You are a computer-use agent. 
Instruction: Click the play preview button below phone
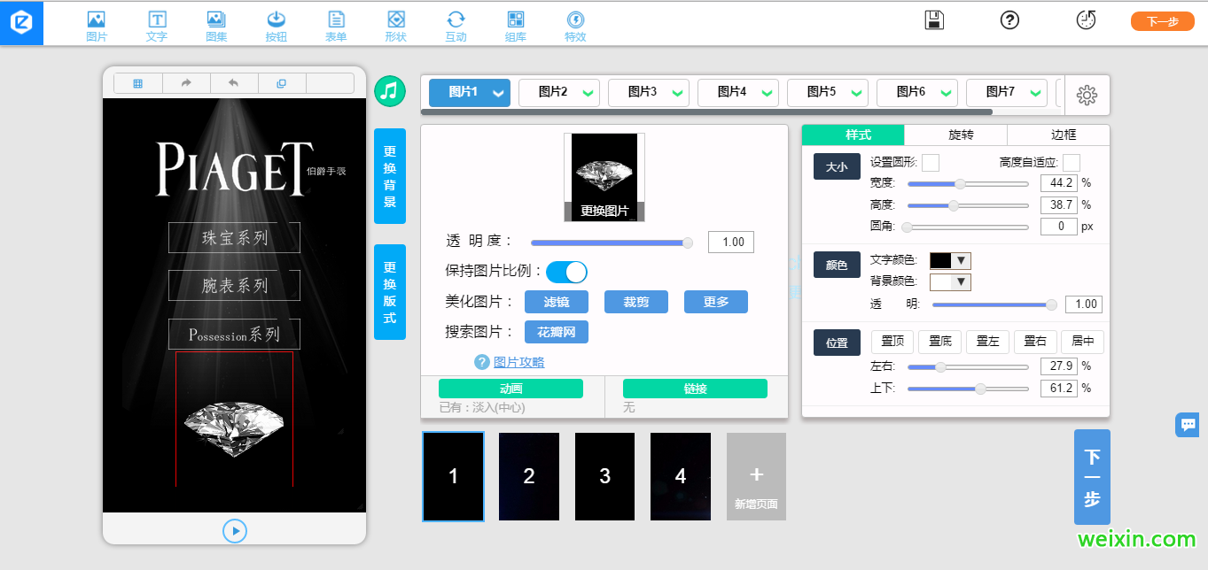235,530
